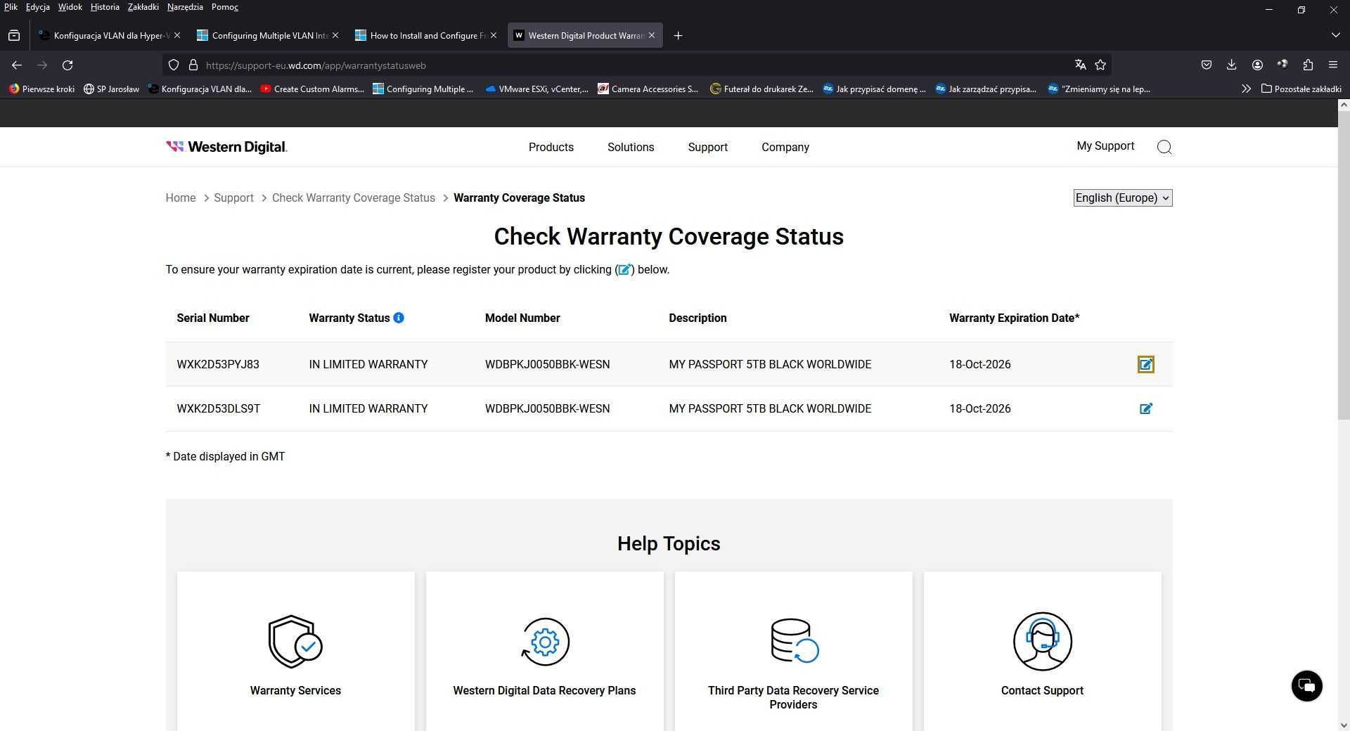Open the Pozostałe zakładki bookmarks folder
Image resolution: width=1350 pixels, height=731 pixels.
[1301, 89]
